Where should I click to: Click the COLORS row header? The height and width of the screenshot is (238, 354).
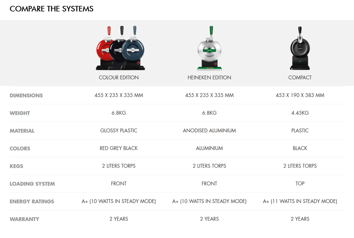tap(20, 149)
